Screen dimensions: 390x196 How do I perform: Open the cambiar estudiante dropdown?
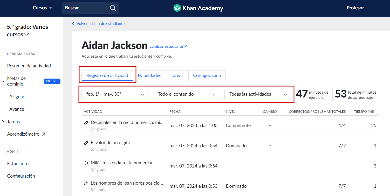pos(168,46)
